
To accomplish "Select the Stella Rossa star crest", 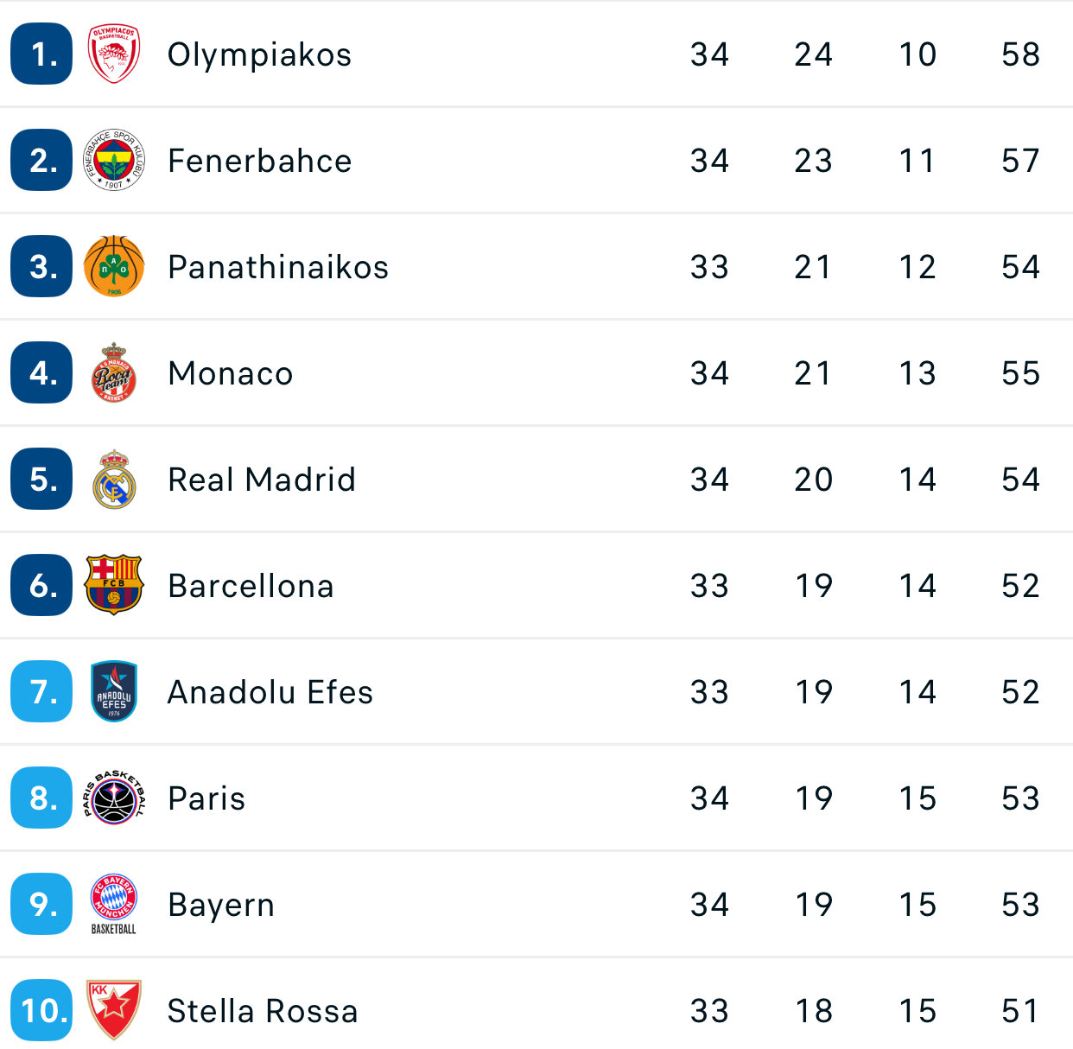I will [114, 1010].
